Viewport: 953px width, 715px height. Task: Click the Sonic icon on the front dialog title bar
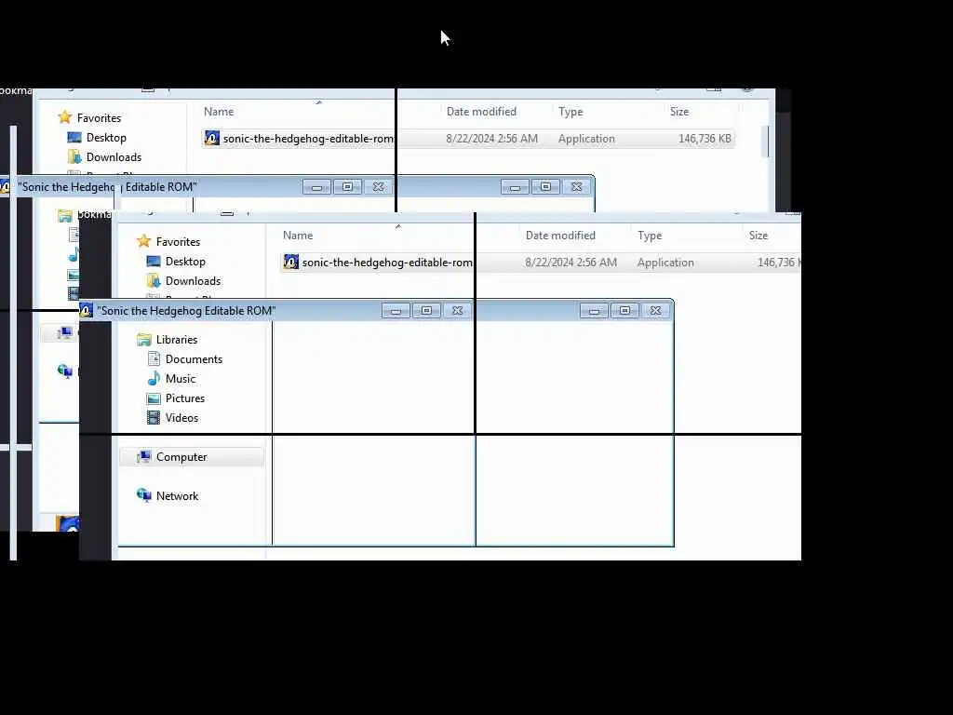coord(87,310)
